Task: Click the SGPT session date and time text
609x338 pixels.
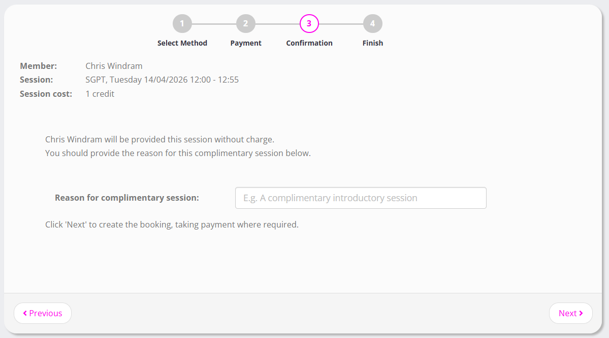Action: point(162,80)
